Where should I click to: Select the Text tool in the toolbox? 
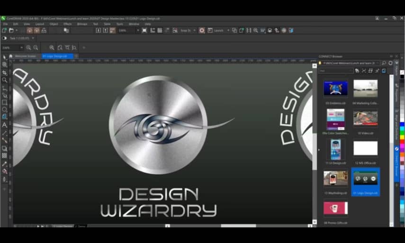pyautogui.click(x=4, y=125)
